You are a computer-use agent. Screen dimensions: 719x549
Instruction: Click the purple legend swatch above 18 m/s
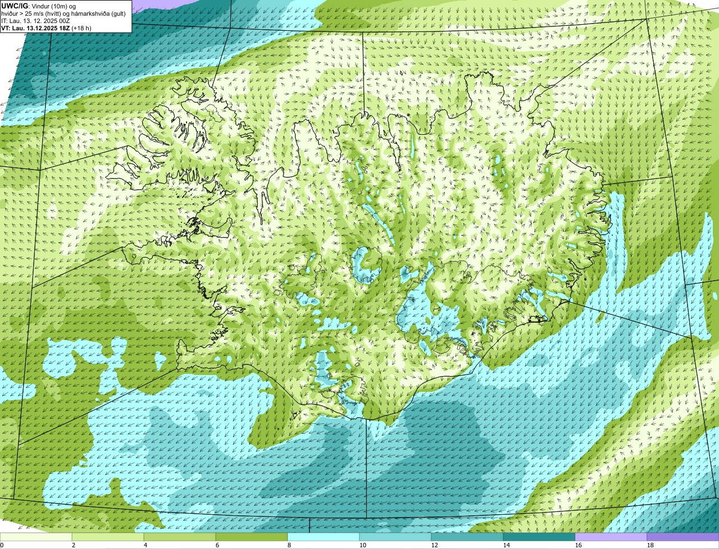pos(683,537)
